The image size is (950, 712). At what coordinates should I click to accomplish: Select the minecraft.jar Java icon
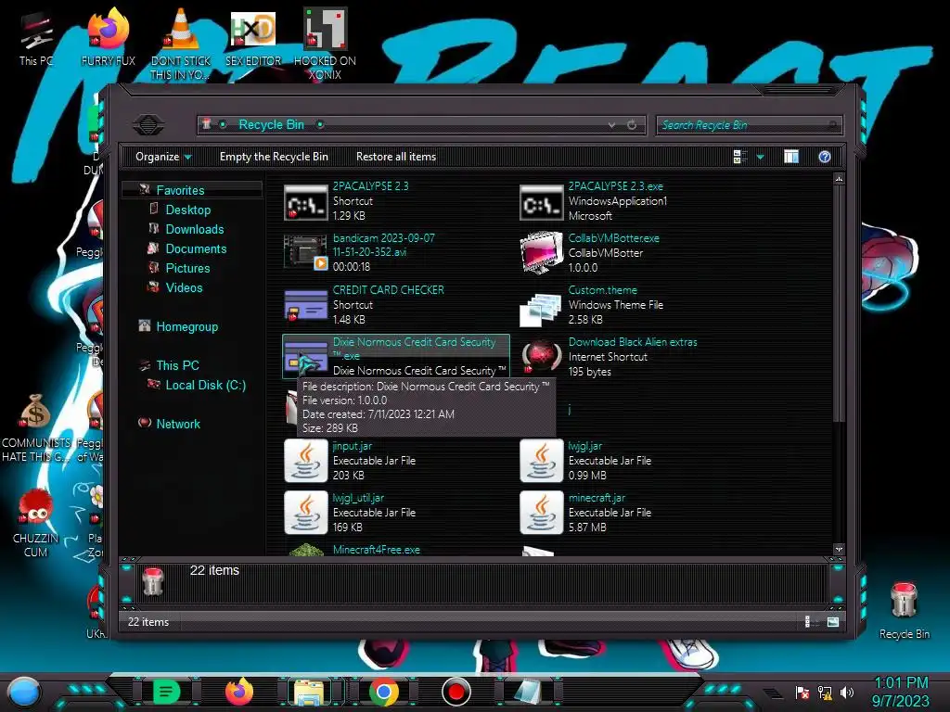click(x=541, y=513)
